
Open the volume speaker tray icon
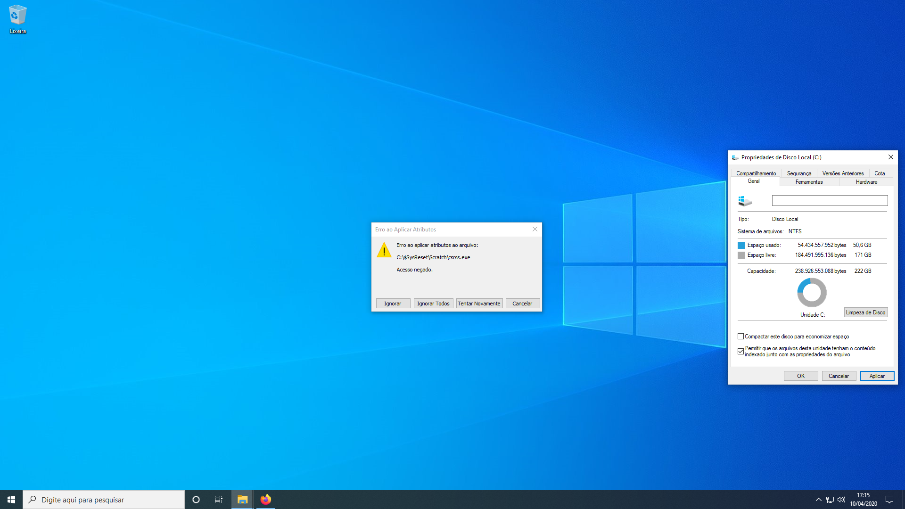(x=841, y=500)
